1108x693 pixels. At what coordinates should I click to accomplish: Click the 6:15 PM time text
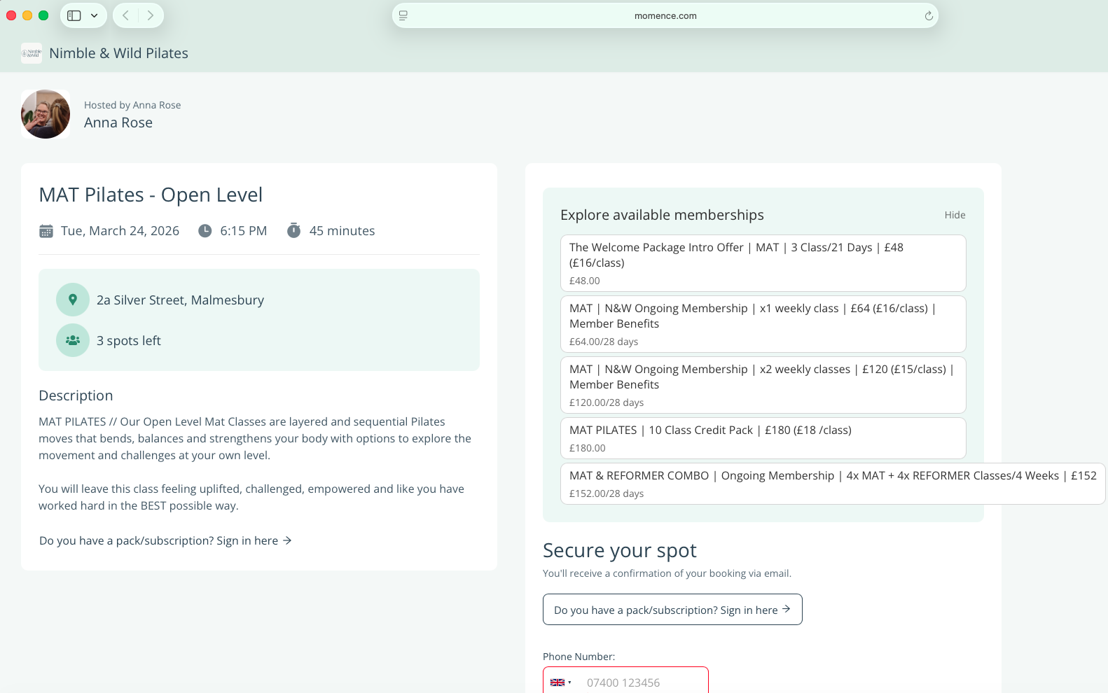244,231
